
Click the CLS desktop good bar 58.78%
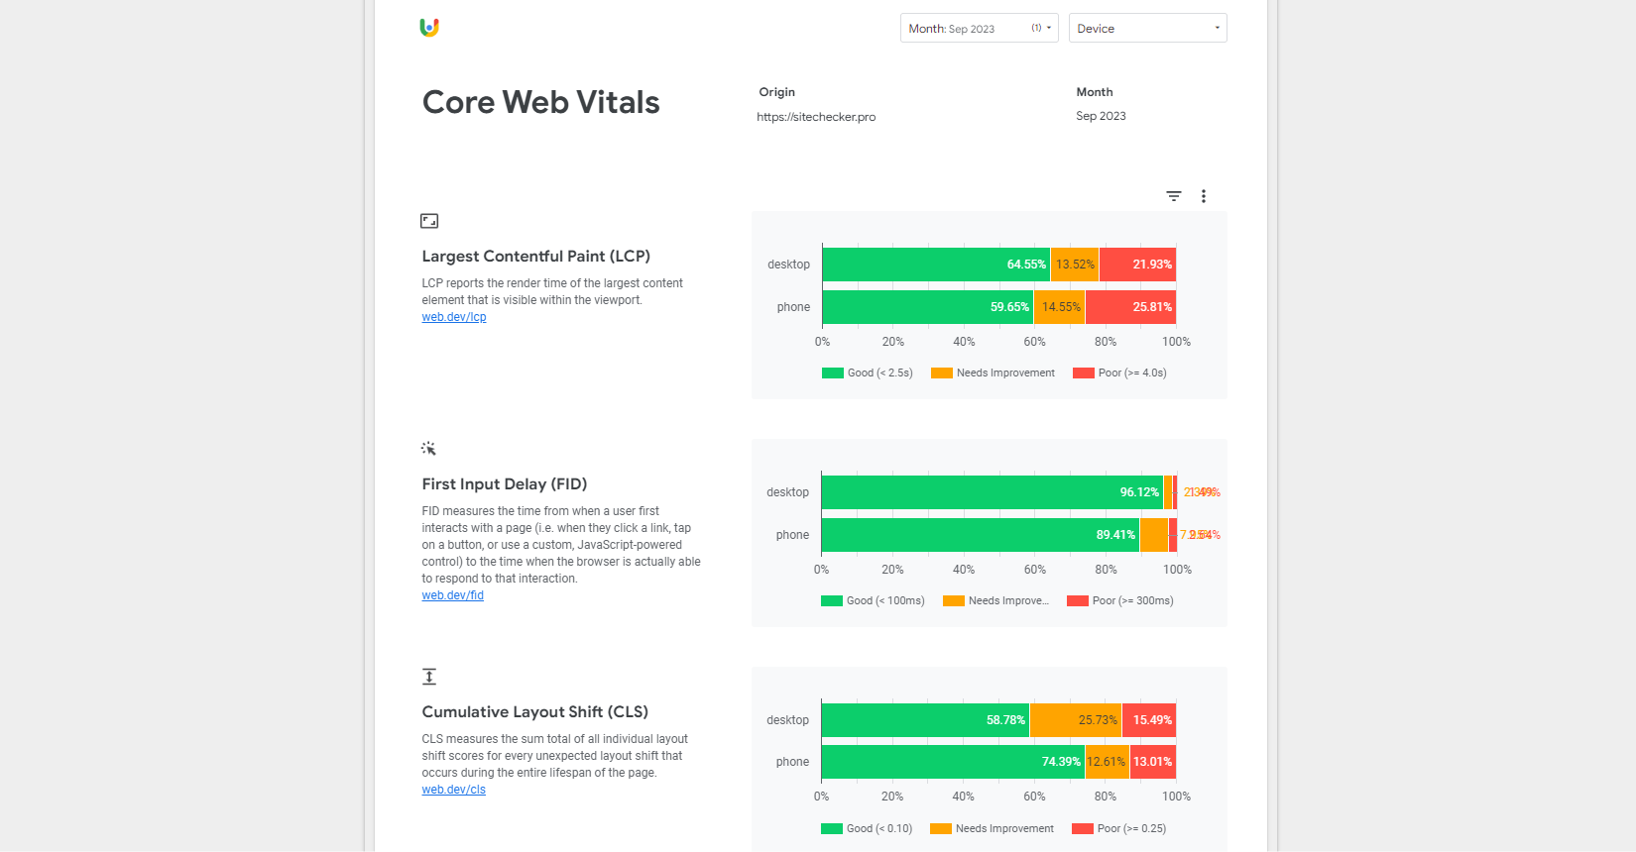pyautogui.click(x=925, y=720)
